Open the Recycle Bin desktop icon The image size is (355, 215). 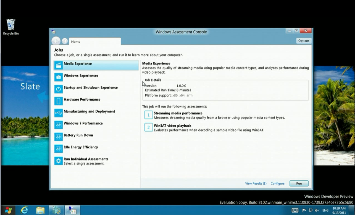coord(11,27)
